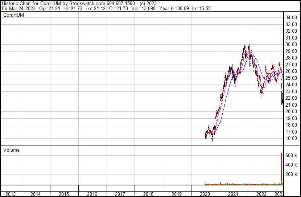This screenshot has height=197, width=301.
Task: Select the 2022 year marker
Action: (261, 194)
